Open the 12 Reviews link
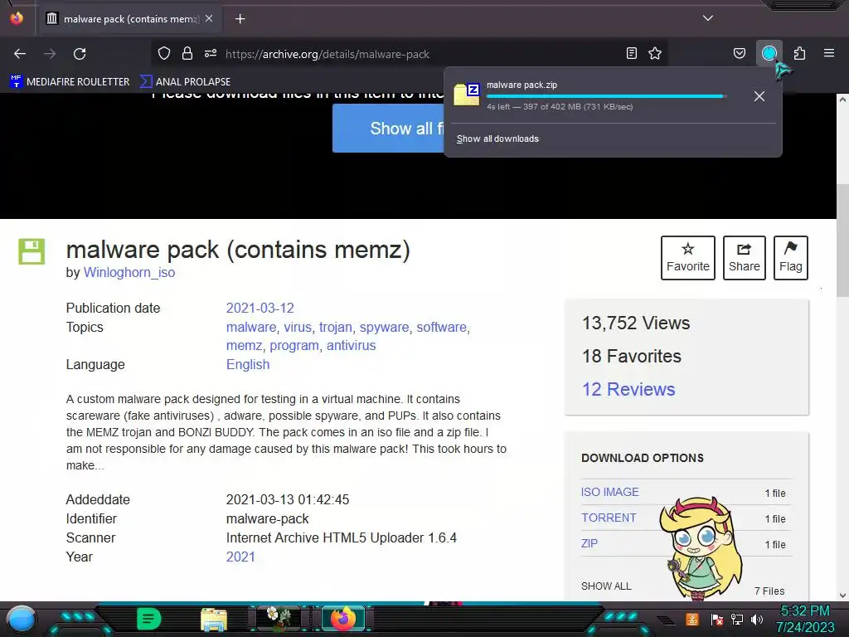This screenshot has width=849, height=637. (x=628, y=390)
